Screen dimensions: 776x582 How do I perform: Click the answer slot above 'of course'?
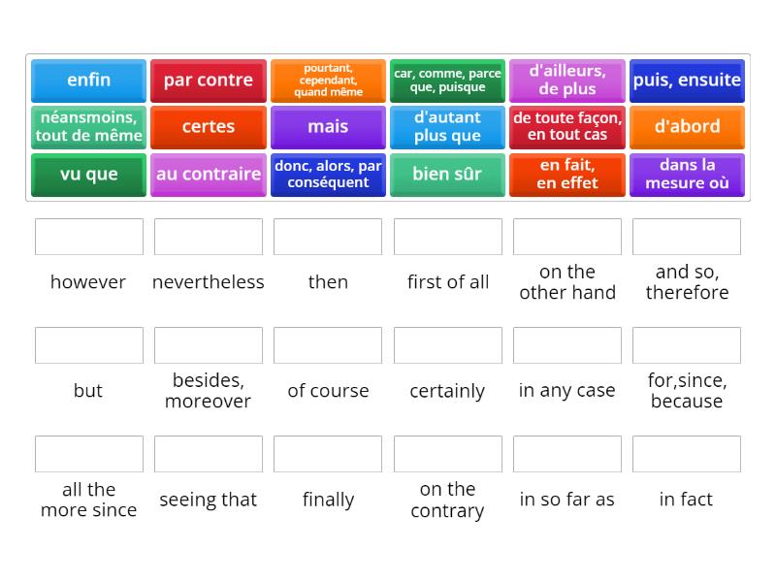point(328,344)
